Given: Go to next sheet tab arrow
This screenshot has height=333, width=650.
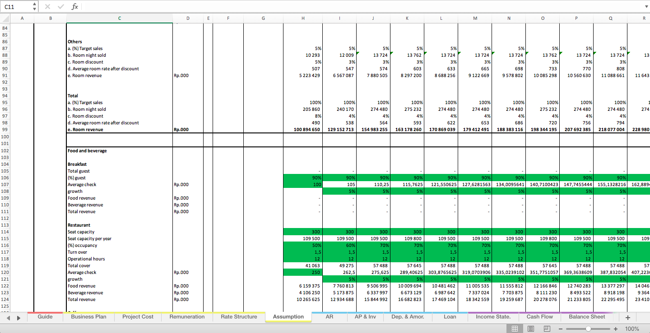Looking at the screenshot, I should (x=19, y=318).
